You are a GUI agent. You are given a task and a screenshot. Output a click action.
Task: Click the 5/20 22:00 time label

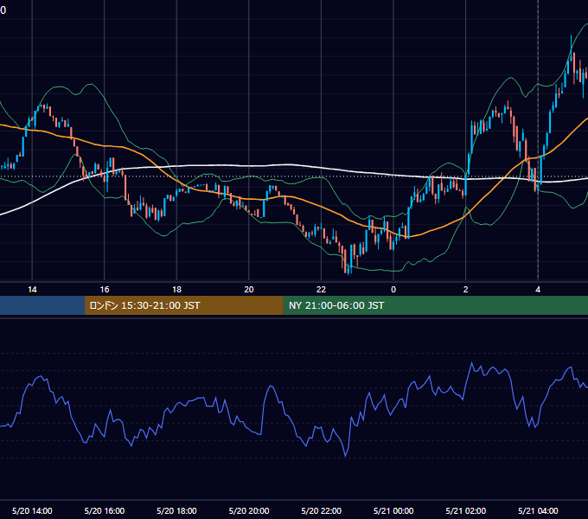tap(322, 510)
